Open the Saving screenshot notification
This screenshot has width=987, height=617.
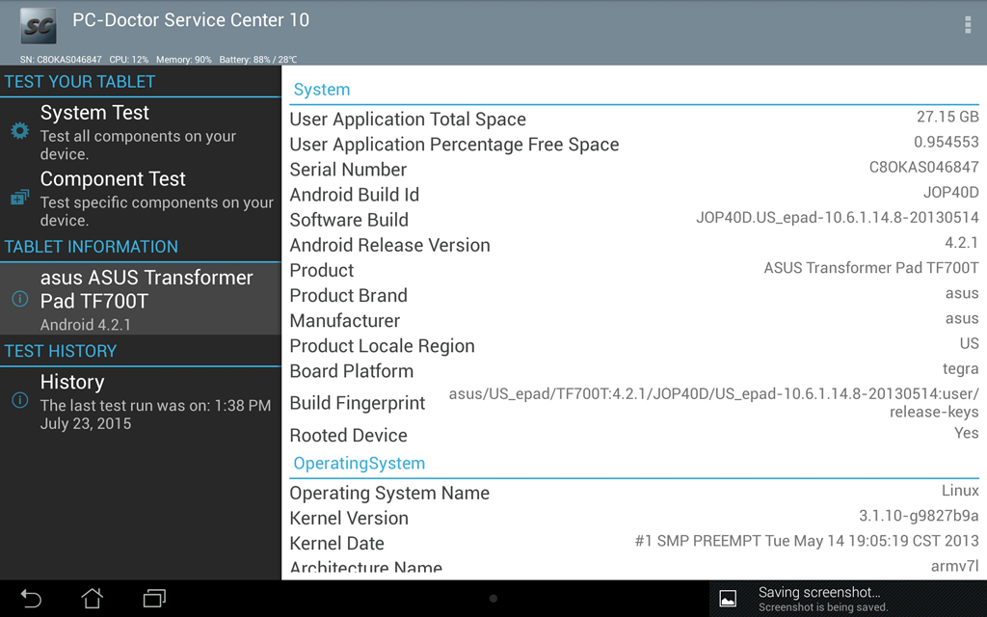click(848, 599)
